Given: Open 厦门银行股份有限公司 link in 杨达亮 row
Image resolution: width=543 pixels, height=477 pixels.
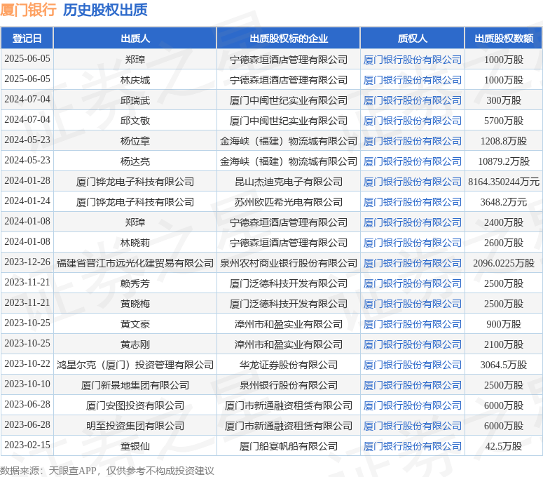Looking at the screenshot, I should 412,161.
